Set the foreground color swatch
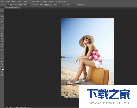Screen dimensions: 137x108 [1, 69]
